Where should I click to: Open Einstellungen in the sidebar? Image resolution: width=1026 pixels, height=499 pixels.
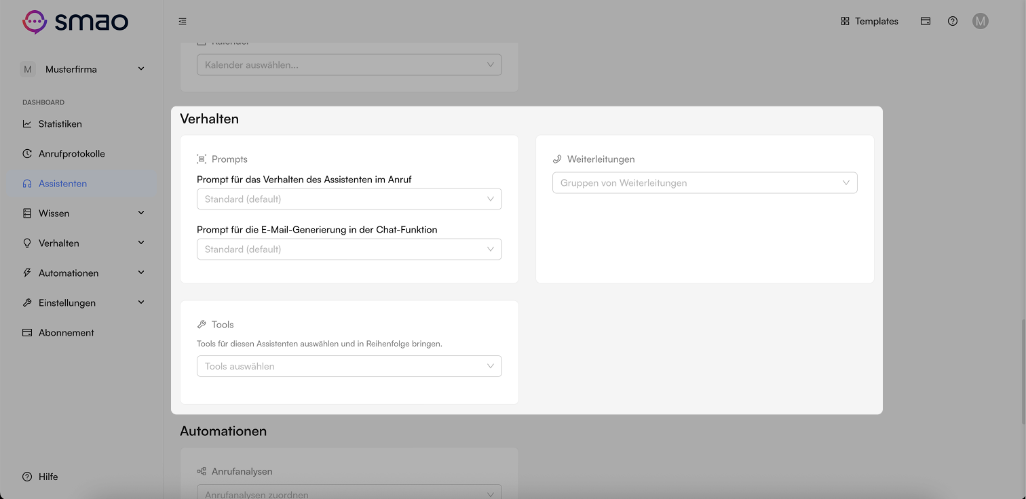tap(82, 303)
